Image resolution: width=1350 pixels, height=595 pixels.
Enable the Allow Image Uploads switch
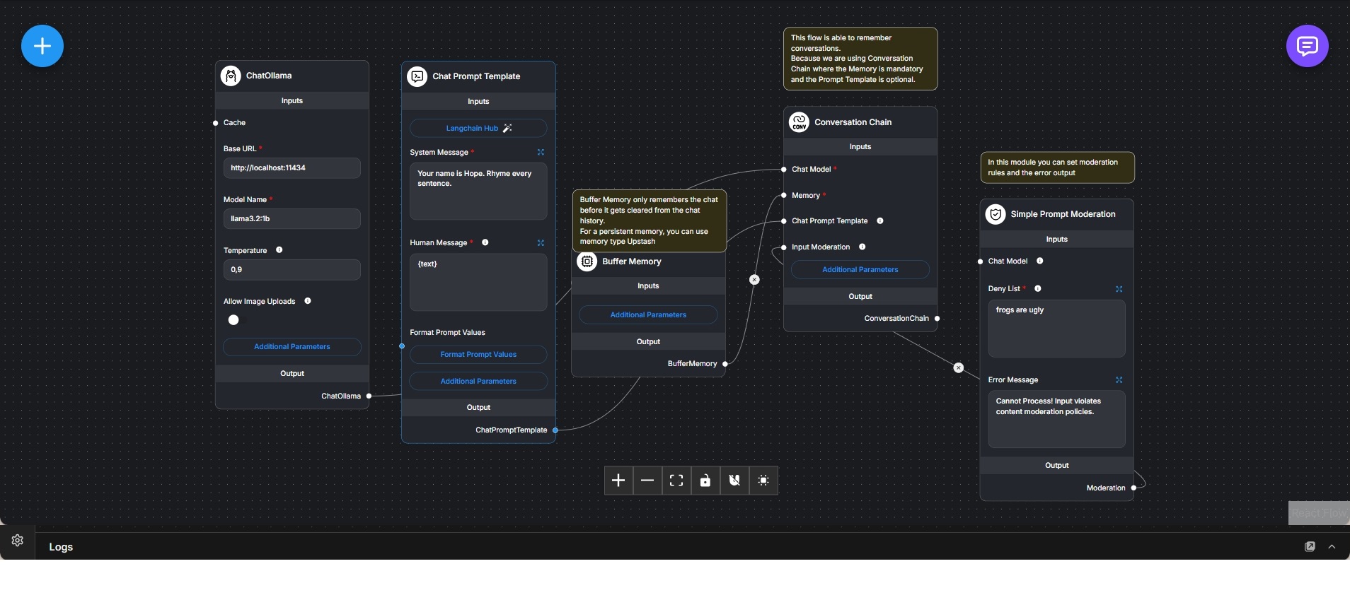tap(233, 320)
